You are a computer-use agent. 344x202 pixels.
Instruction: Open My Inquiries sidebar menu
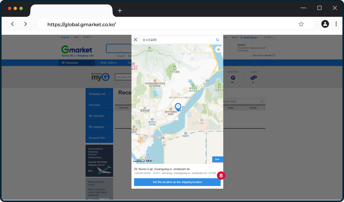point(99,127)
